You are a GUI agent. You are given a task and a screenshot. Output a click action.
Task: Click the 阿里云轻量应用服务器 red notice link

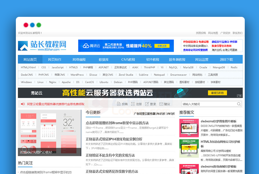coord(56,104)
